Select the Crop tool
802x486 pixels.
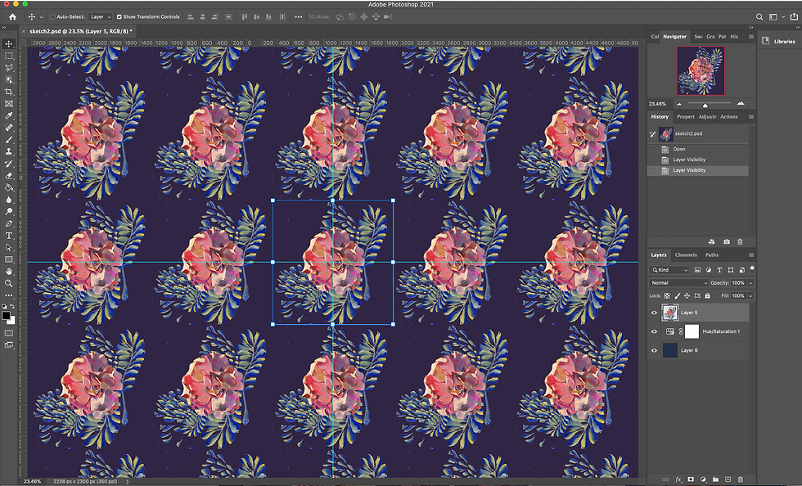click(x=9, y=92)
